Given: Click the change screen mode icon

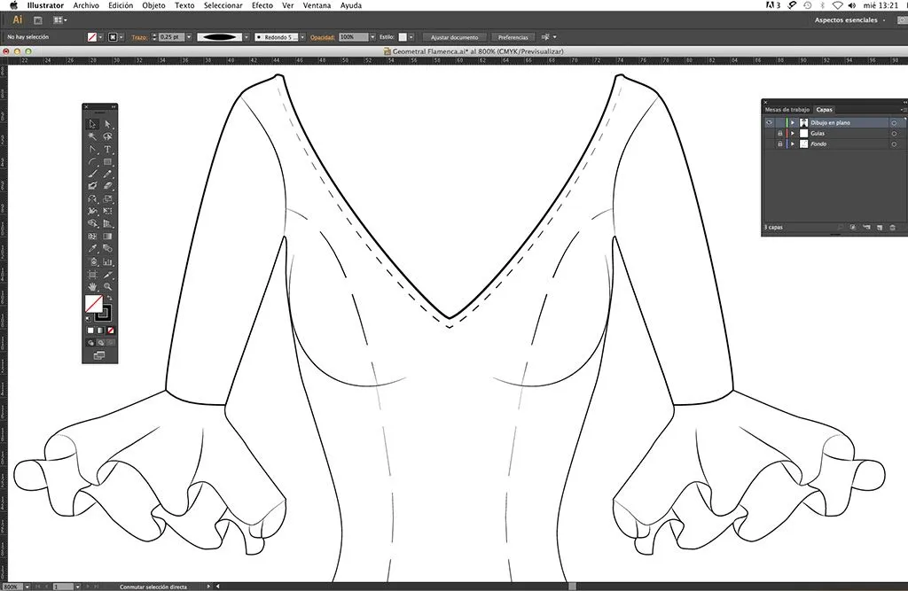Looking at the screenshot, I should pyautogui.click(x=99, y=354).
